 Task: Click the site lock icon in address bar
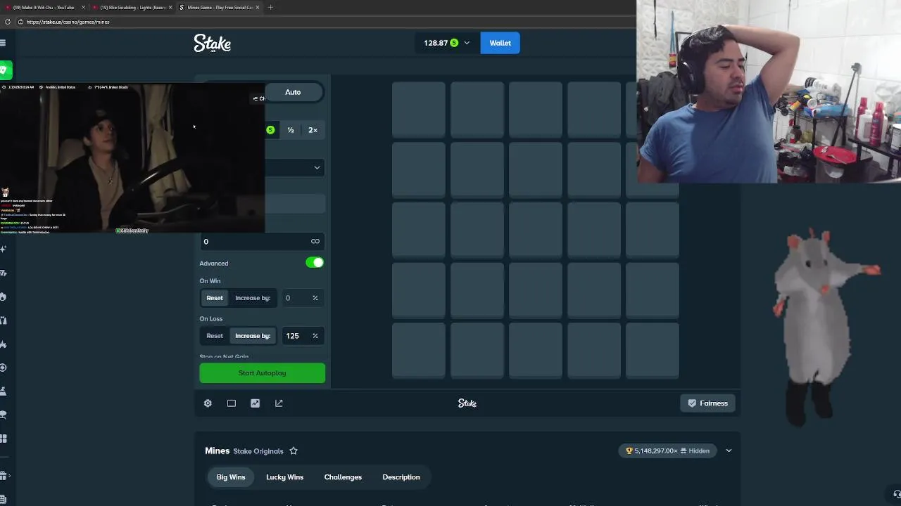pos(20,22)
